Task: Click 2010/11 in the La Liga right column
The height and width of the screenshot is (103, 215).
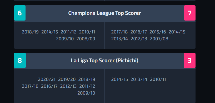Action: (x=158, y=79)
